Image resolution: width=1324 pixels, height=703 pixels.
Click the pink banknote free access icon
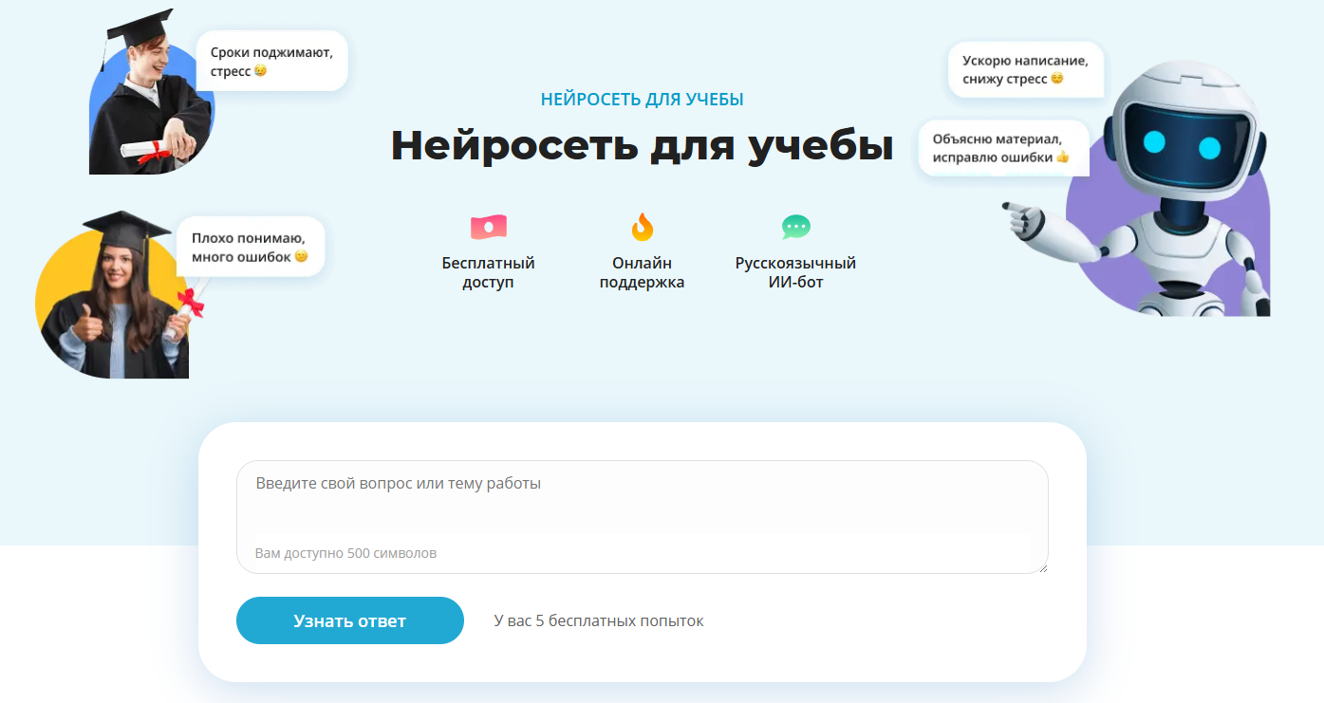(488, 228)
